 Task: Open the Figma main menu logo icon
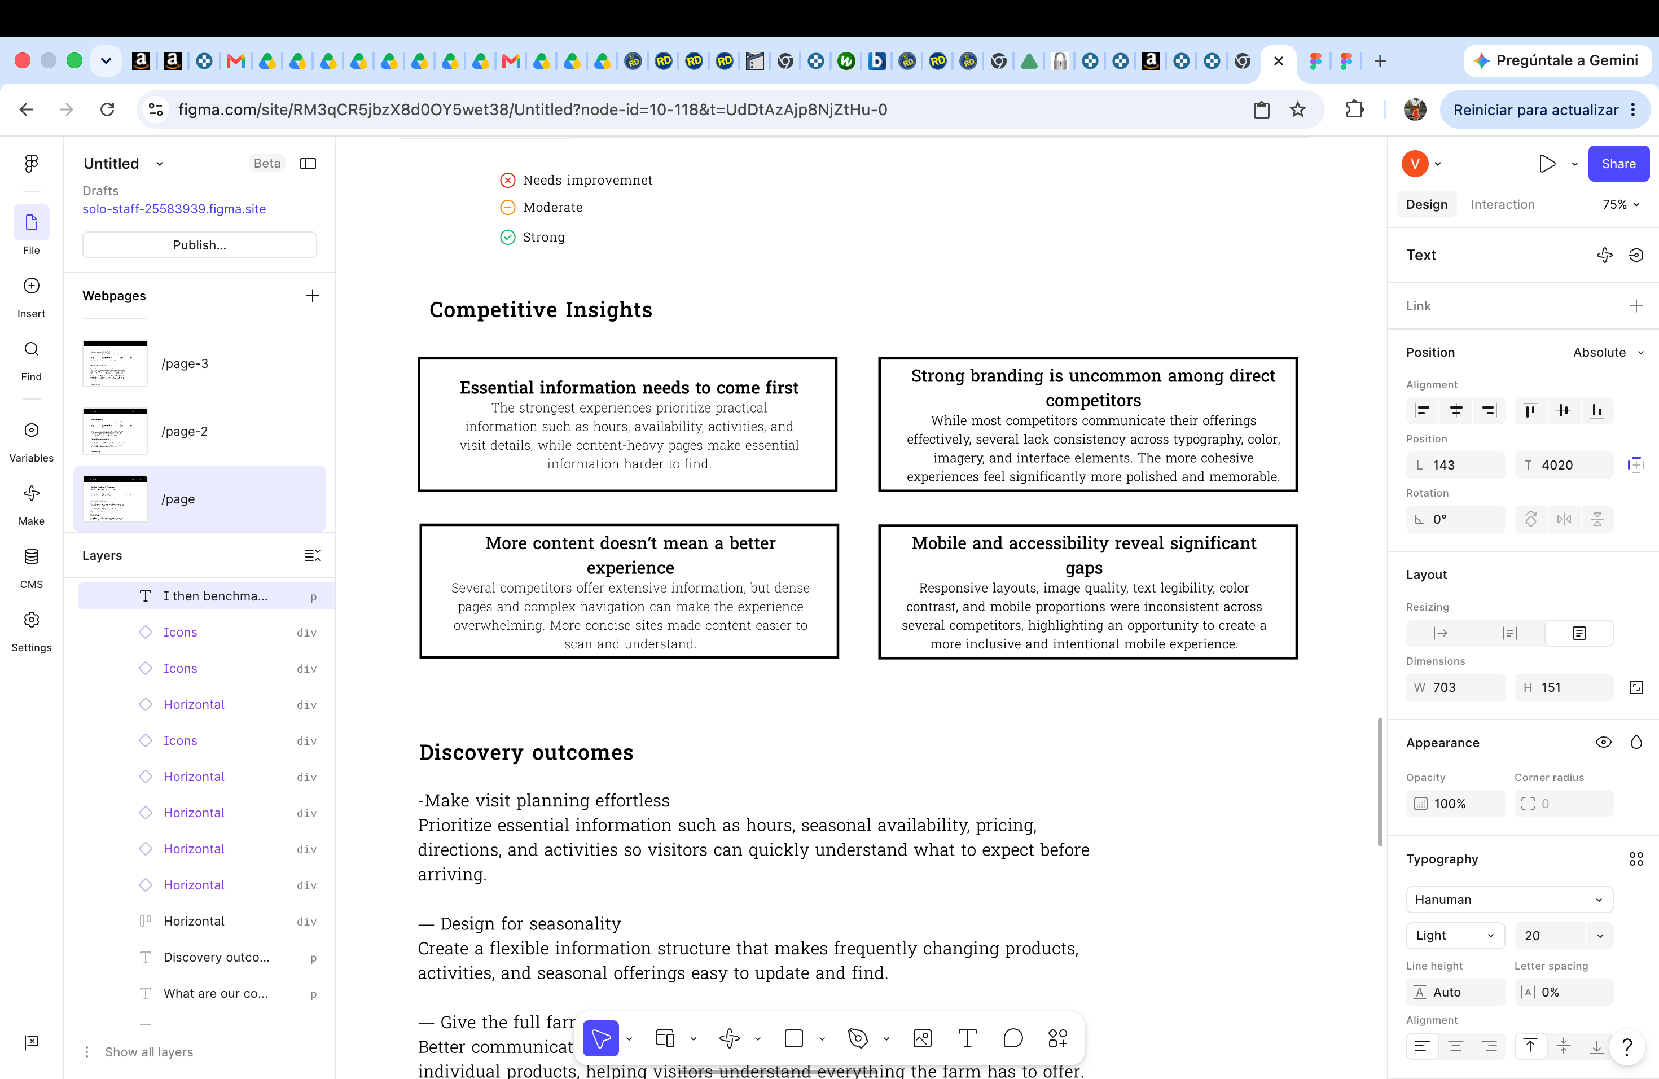pos(32,163)
